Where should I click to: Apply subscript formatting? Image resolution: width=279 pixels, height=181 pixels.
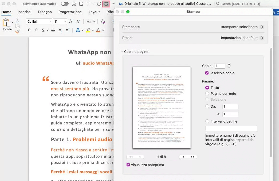click(x=61, y=30)
